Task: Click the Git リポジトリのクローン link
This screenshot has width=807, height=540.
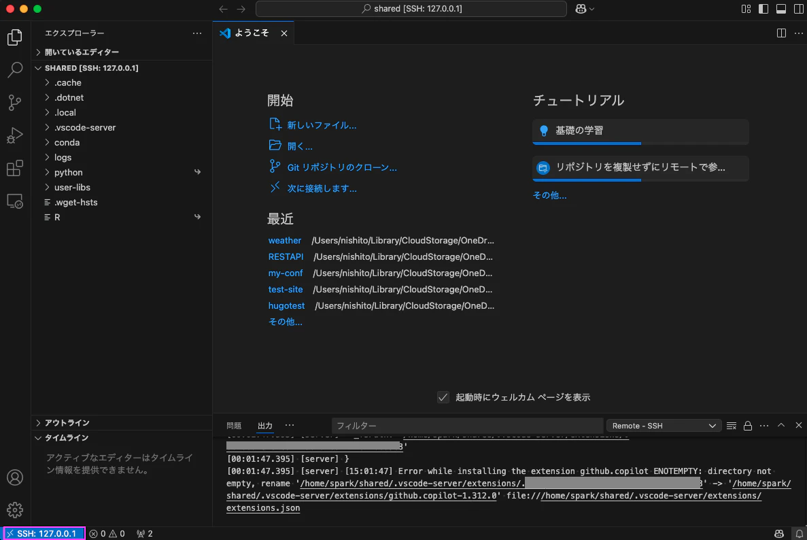Action: click(342, 167)
